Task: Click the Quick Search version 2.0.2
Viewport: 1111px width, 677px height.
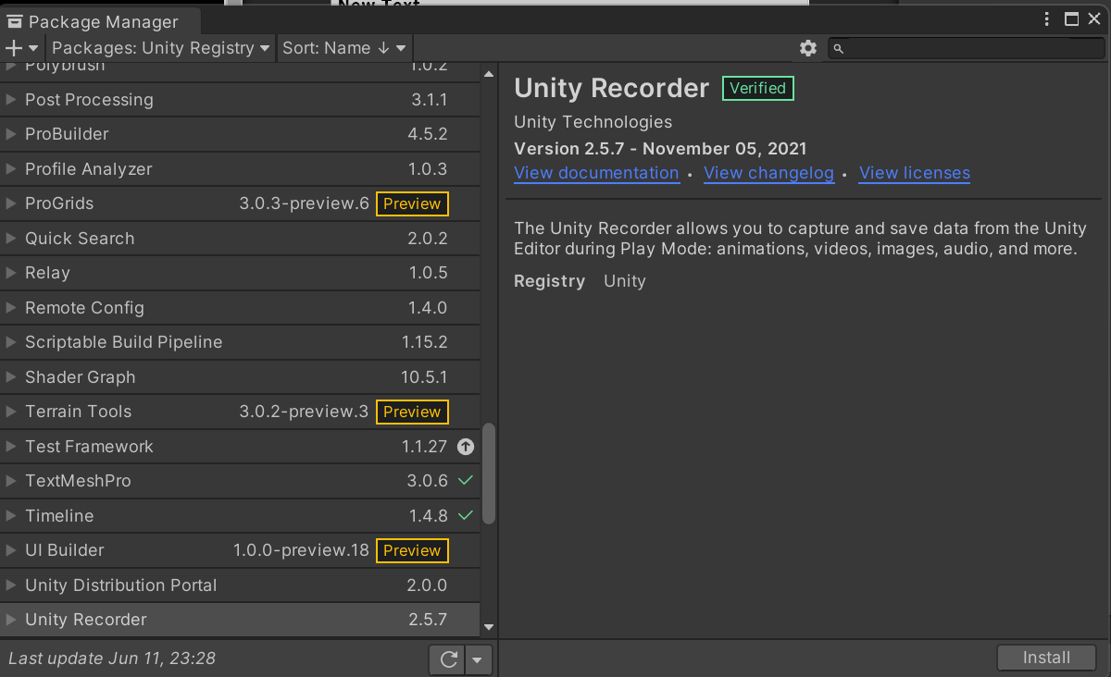Action: pyautogui.click(x=428, y=239)
